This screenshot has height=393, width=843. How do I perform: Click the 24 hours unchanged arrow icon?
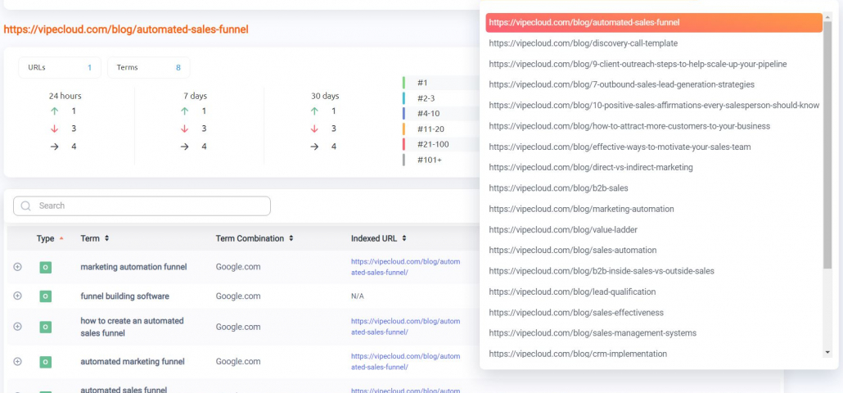54,147
